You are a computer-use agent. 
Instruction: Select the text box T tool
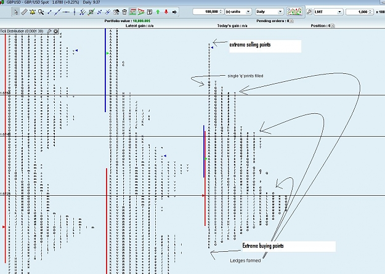coord(150,12)
